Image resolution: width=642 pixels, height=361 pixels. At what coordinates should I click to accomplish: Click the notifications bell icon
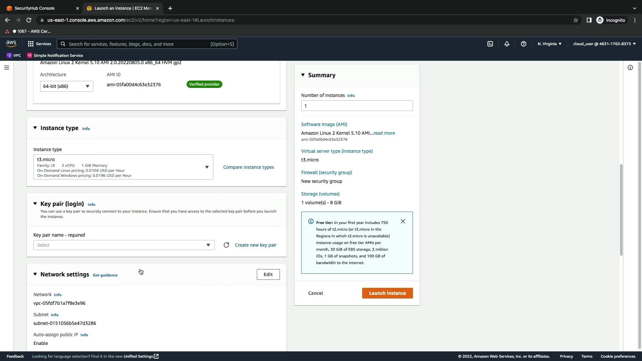point(507,44)
